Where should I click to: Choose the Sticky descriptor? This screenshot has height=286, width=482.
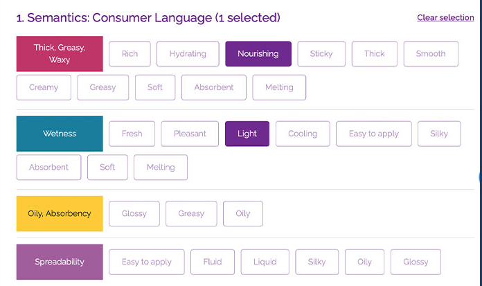pos(321,54)
